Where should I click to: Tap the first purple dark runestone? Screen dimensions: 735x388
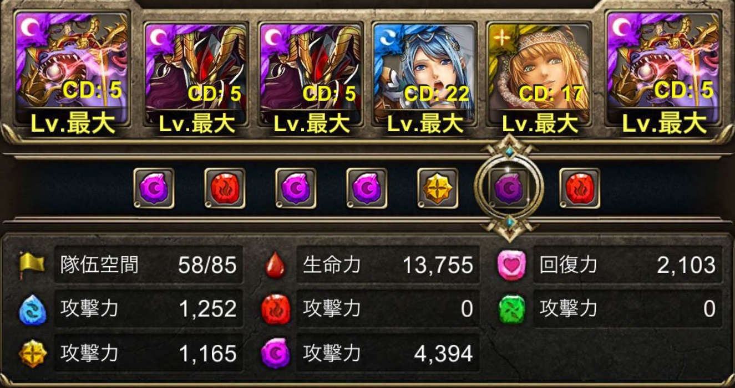pyautogui.click(x=154, y=188)
